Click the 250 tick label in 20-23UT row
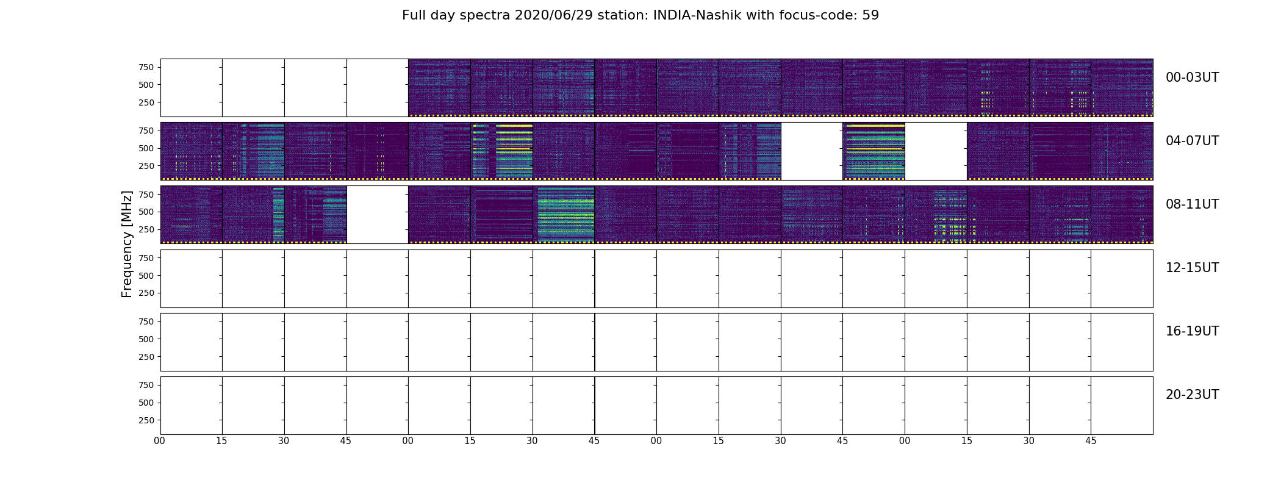1281x488 pixels. pos(146,420)
